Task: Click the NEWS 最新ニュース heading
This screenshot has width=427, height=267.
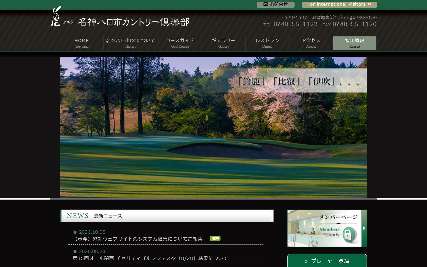Action: [167, 216]
